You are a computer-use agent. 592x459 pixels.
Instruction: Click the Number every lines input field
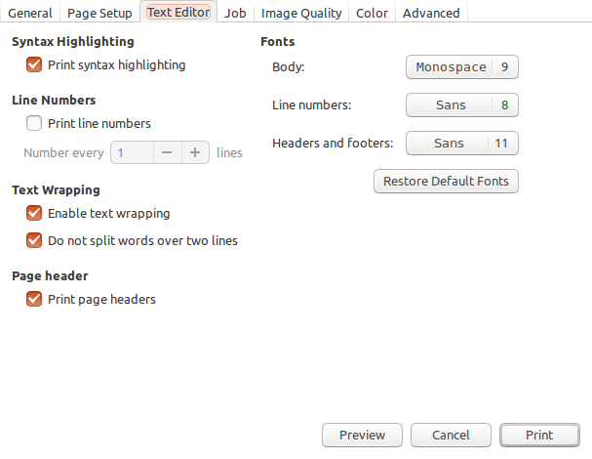click(132, 152)
